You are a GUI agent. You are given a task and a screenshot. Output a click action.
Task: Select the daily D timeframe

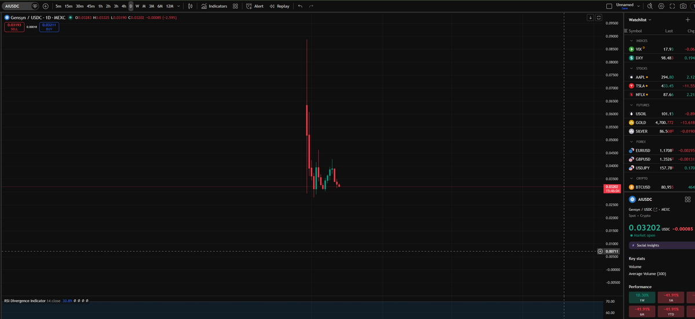(x=131, y=6)
